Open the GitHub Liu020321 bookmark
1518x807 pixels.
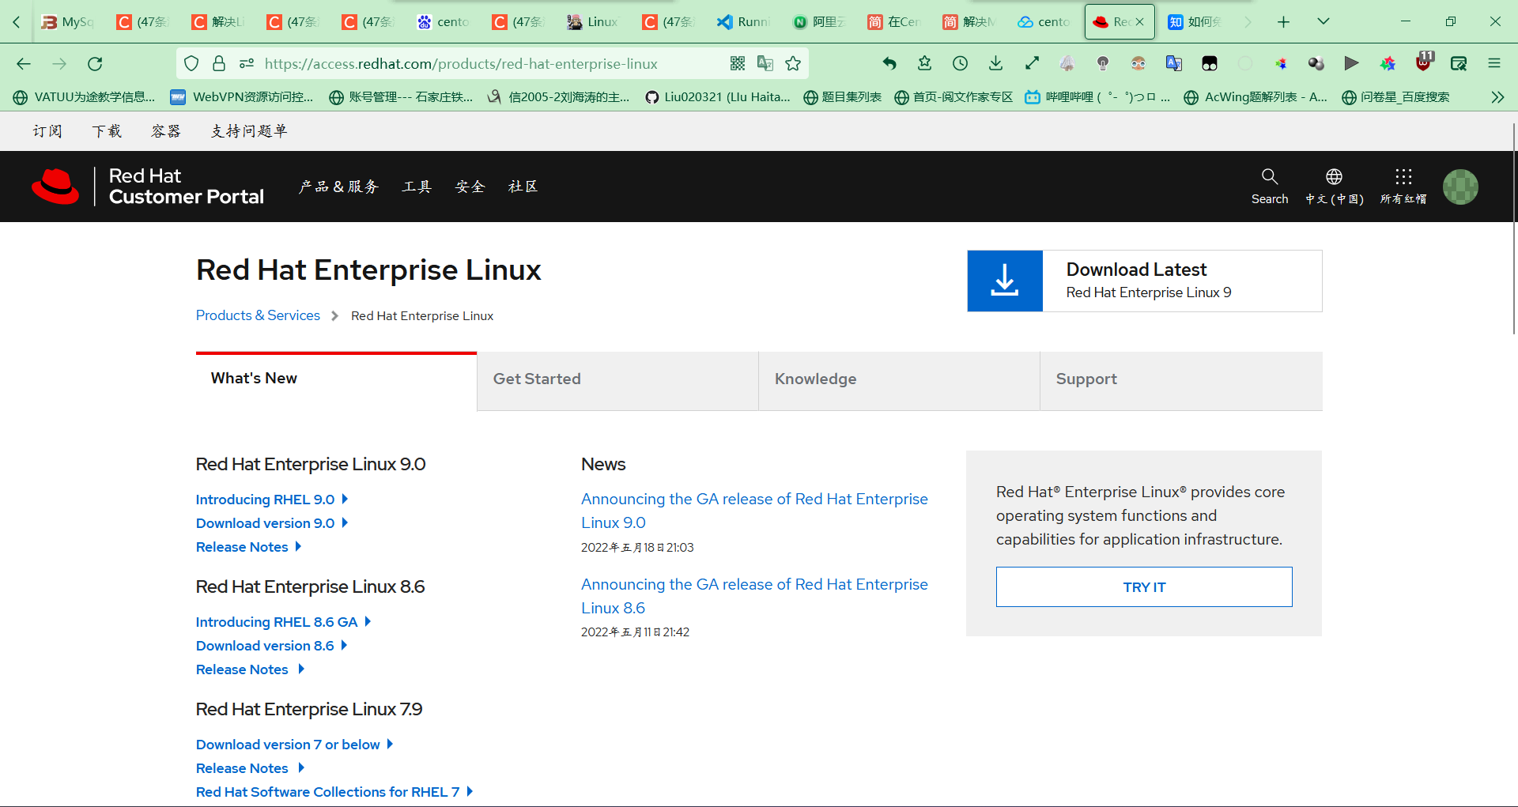point(718,97)
